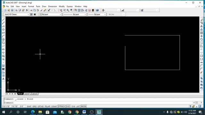Toggle DYN dynamic input
Image resolution: width=205 pixels, height=115 pixels.
pyautogui.click(x=73, y=106)
